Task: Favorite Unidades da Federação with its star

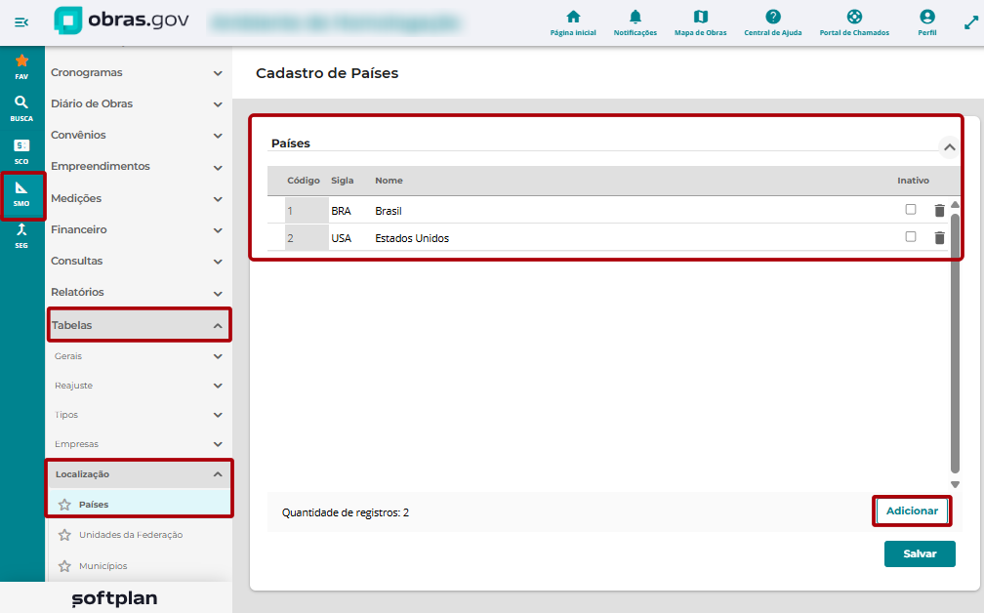Action: coord(64,535)
